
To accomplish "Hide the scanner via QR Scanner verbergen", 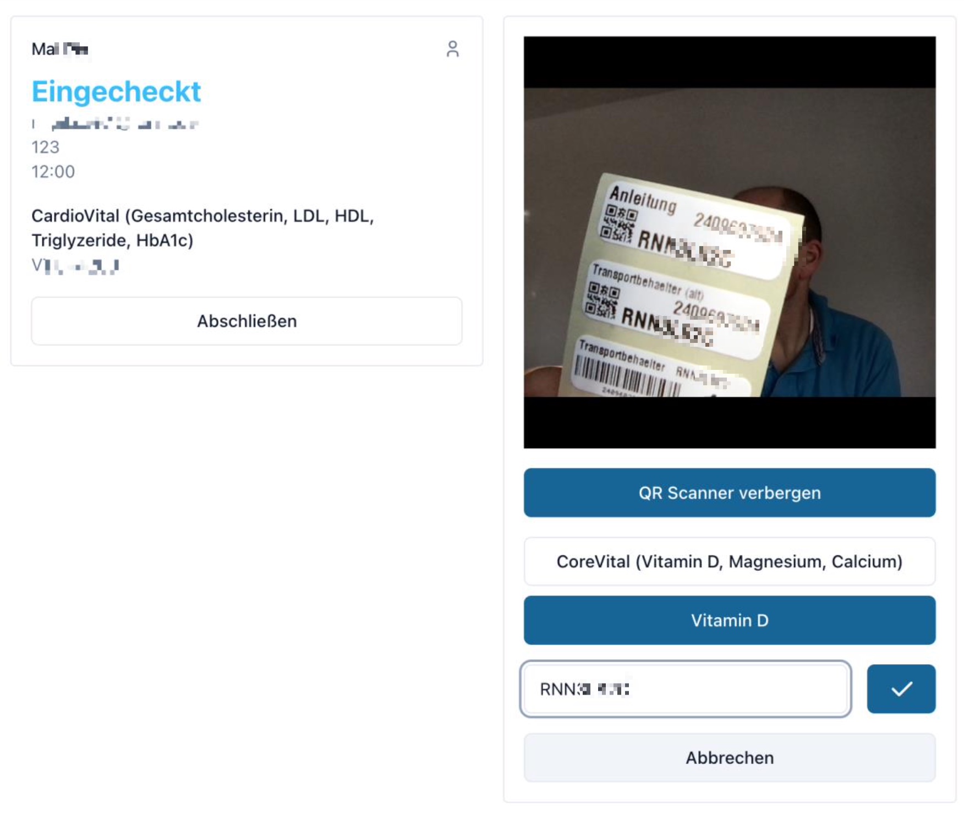I will (729, 493).
